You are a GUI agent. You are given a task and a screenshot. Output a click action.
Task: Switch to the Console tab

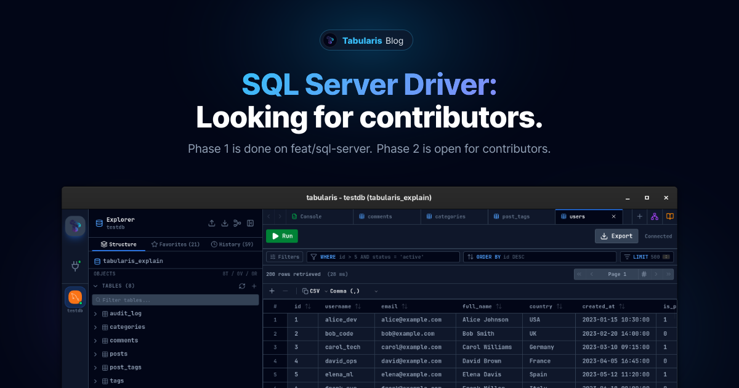click(x=313, y=216)
